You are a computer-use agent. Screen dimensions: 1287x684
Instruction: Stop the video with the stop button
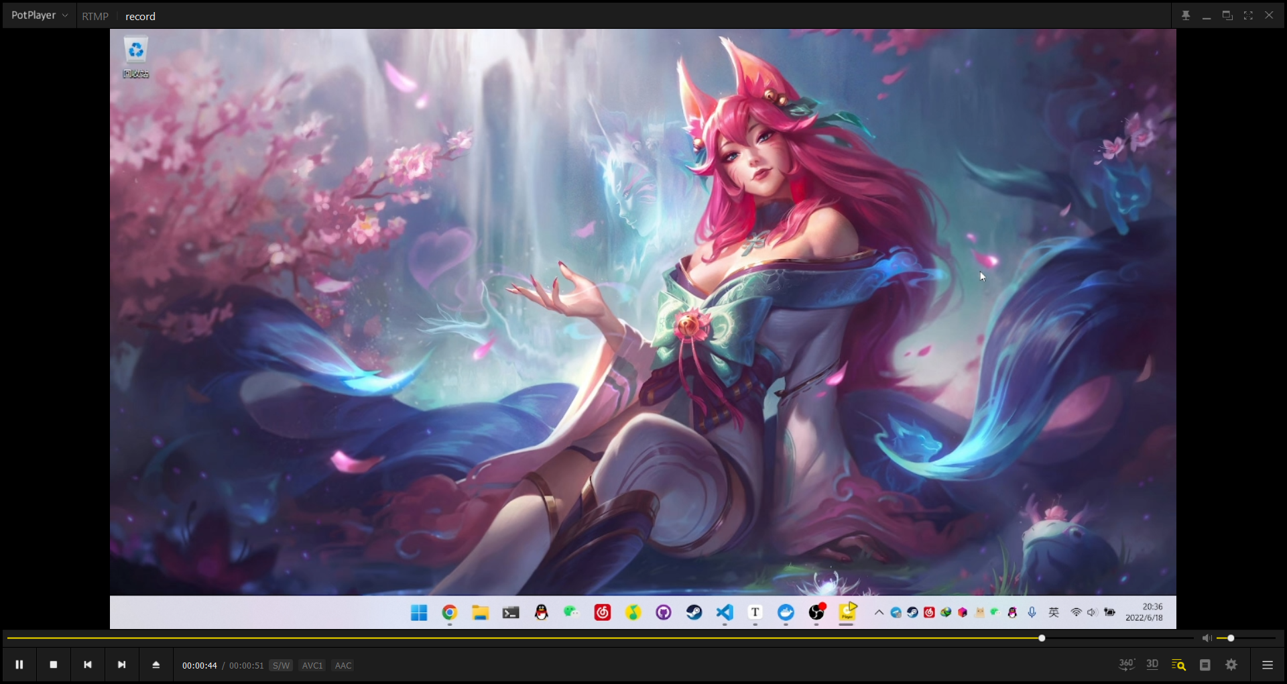pos(54,665)
